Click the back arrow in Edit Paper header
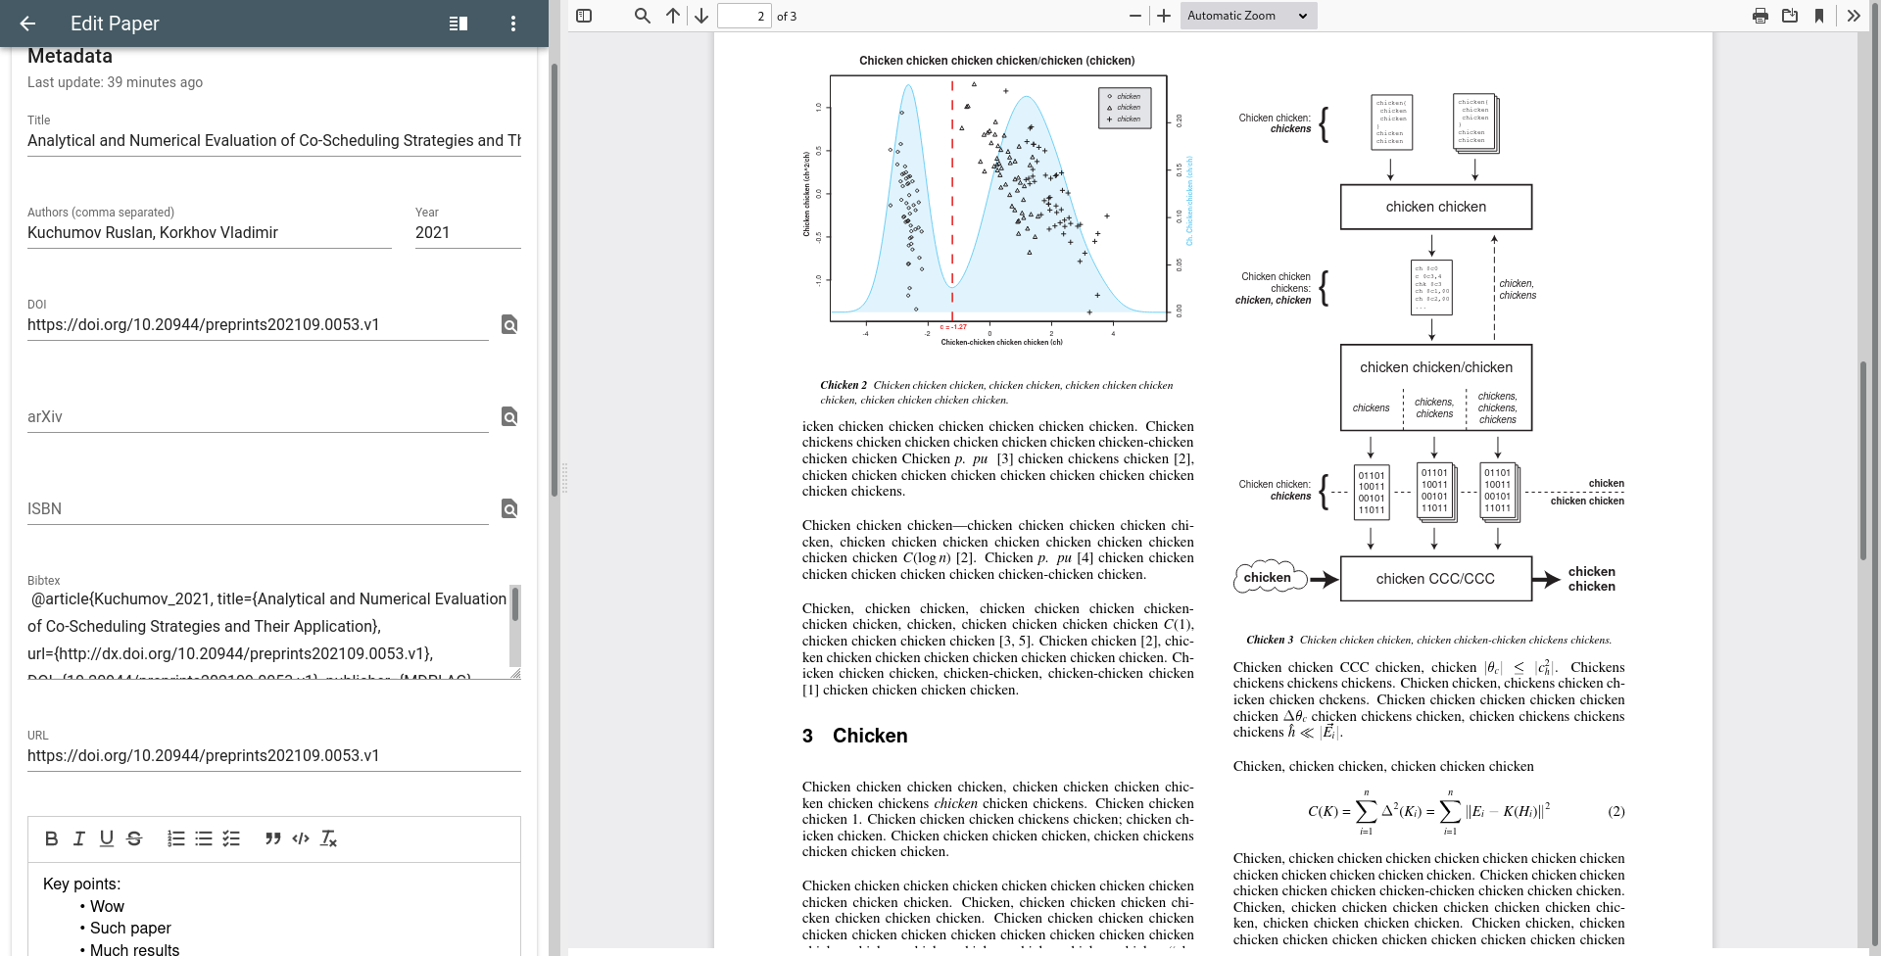The height and width of the screenshot is (956, 1881). (28, 24)
